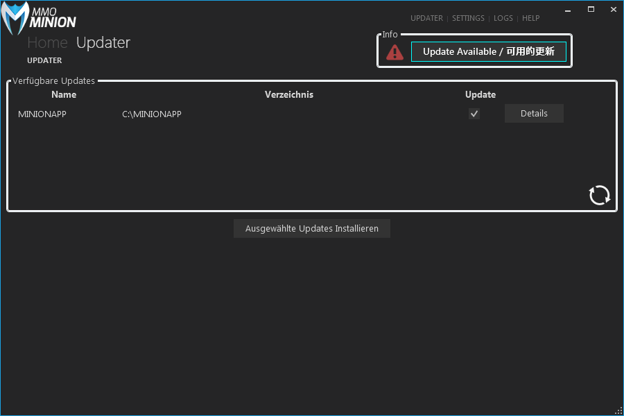The height and width of the screenshot is (416, 624).
Task: Click Ausgewählte Updates Installieren button
Action: click(x=312, y=229)
